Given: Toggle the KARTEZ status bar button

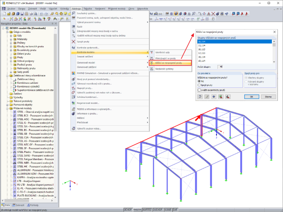Looking at the screenshot, I should (147, 210).
